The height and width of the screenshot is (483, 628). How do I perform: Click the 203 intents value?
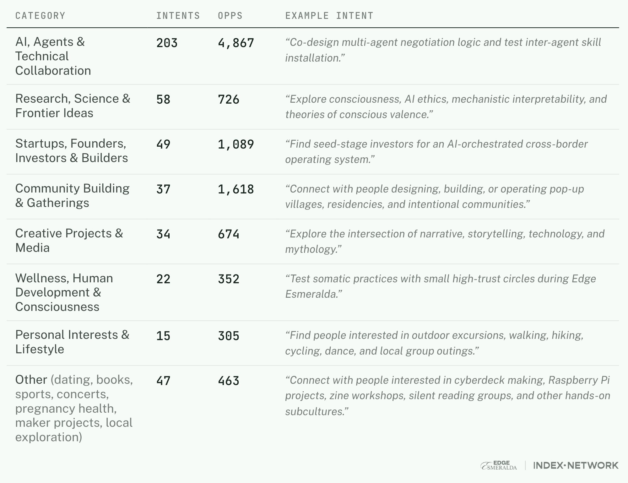point(167,43)
